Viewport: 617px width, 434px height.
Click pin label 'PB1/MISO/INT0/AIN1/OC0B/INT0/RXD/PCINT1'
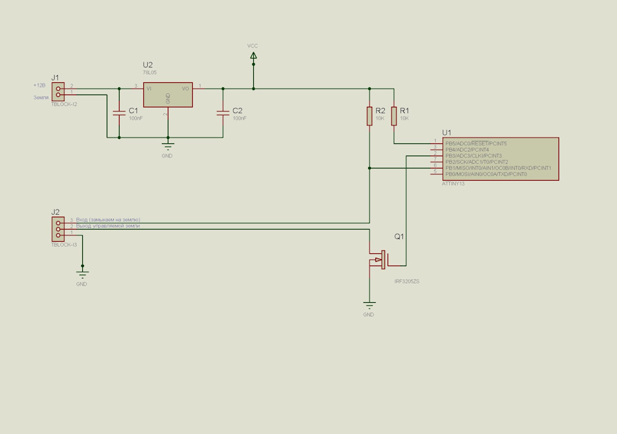pos(498,168)
